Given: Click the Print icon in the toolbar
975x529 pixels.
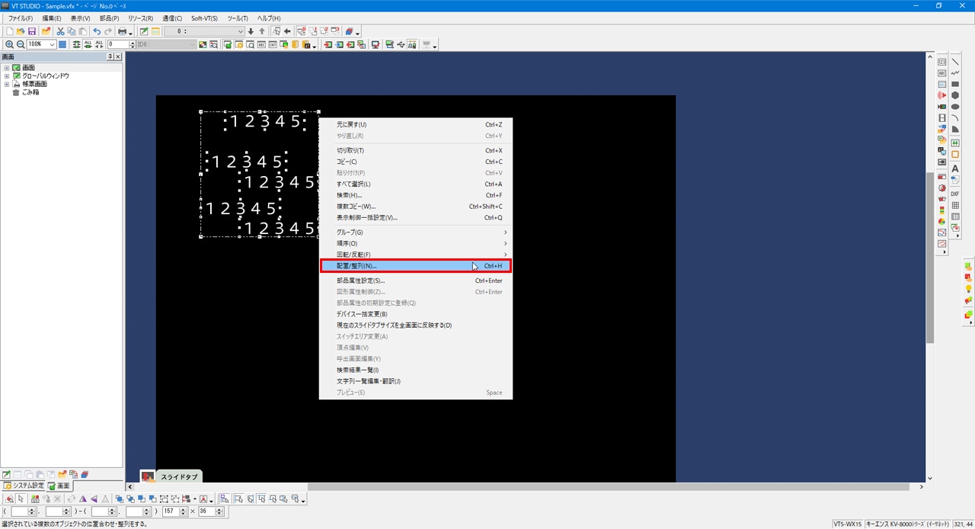Looking at the screenshot, I should [x=122, y=31].
